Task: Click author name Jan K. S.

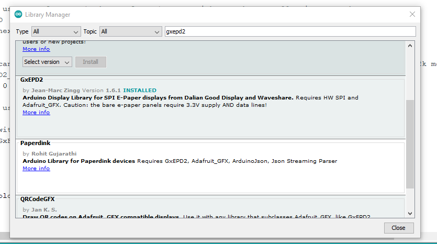Action: pos(44,209)
